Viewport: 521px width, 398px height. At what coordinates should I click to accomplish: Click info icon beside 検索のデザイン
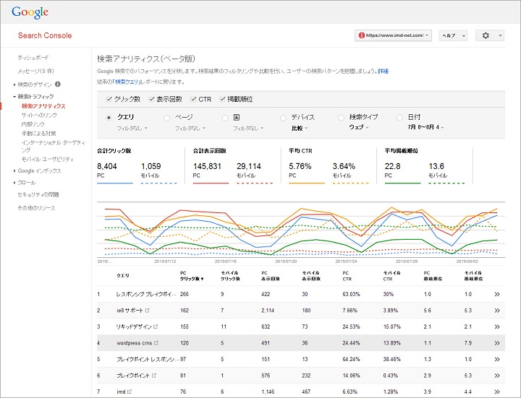(58, 85)
